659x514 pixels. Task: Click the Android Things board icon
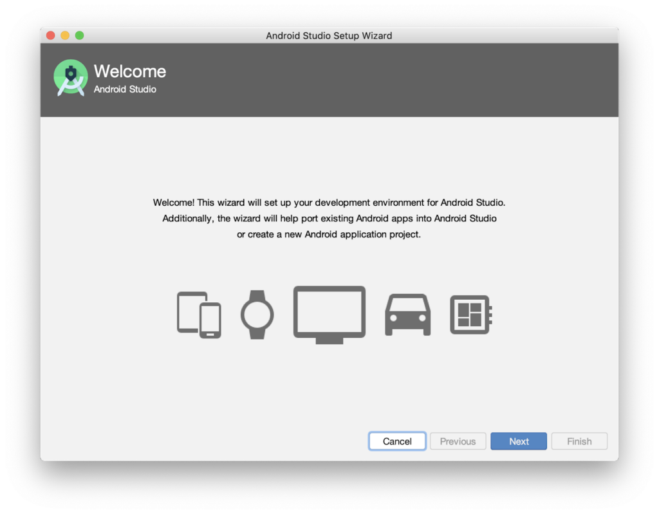point(470,315)
